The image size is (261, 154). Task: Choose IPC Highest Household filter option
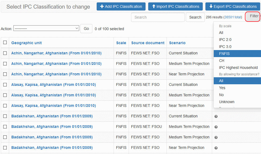click(x=238, y=68)
